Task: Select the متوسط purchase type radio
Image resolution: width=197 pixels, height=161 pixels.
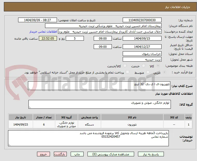Action: pyautogui.click(x=148, y=72)
